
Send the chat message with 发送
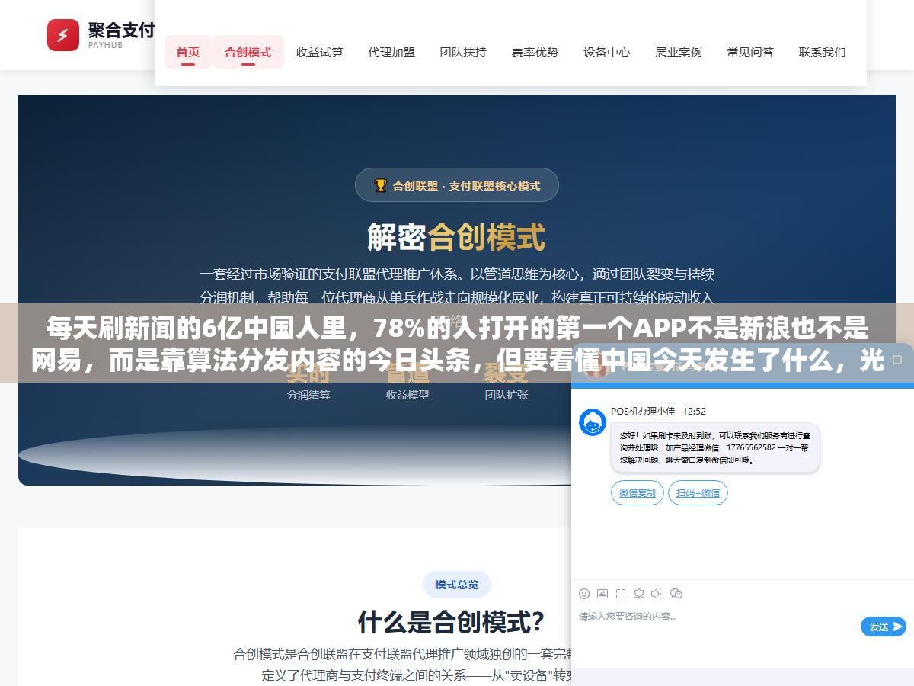pyautogui.click(x=884, y=627)
